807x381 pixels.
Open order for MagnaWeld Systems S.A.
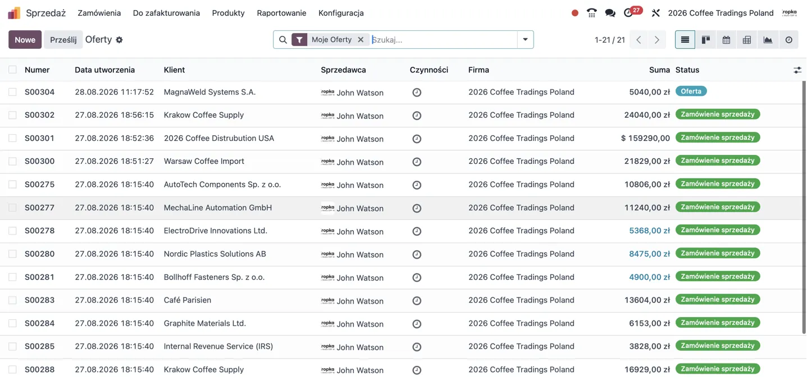[x=209, y=92]
